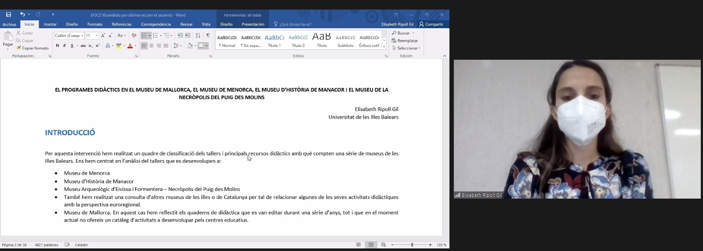703x251 pixels.
Task: Expand bullet list style dropdown arrow
Action: pos(149,36)
